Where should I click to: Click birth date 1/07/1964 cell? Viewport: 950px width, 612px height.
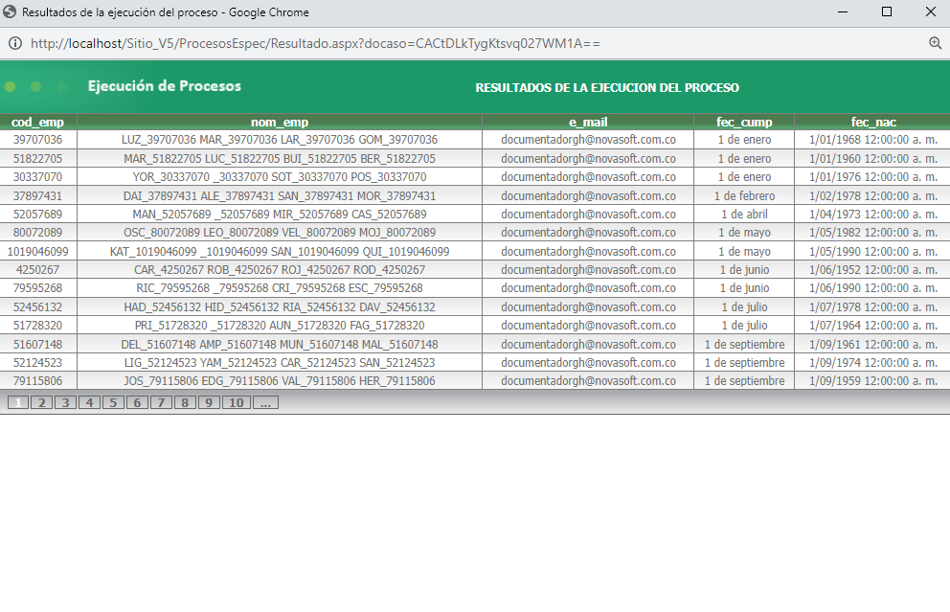click(873, 326)
